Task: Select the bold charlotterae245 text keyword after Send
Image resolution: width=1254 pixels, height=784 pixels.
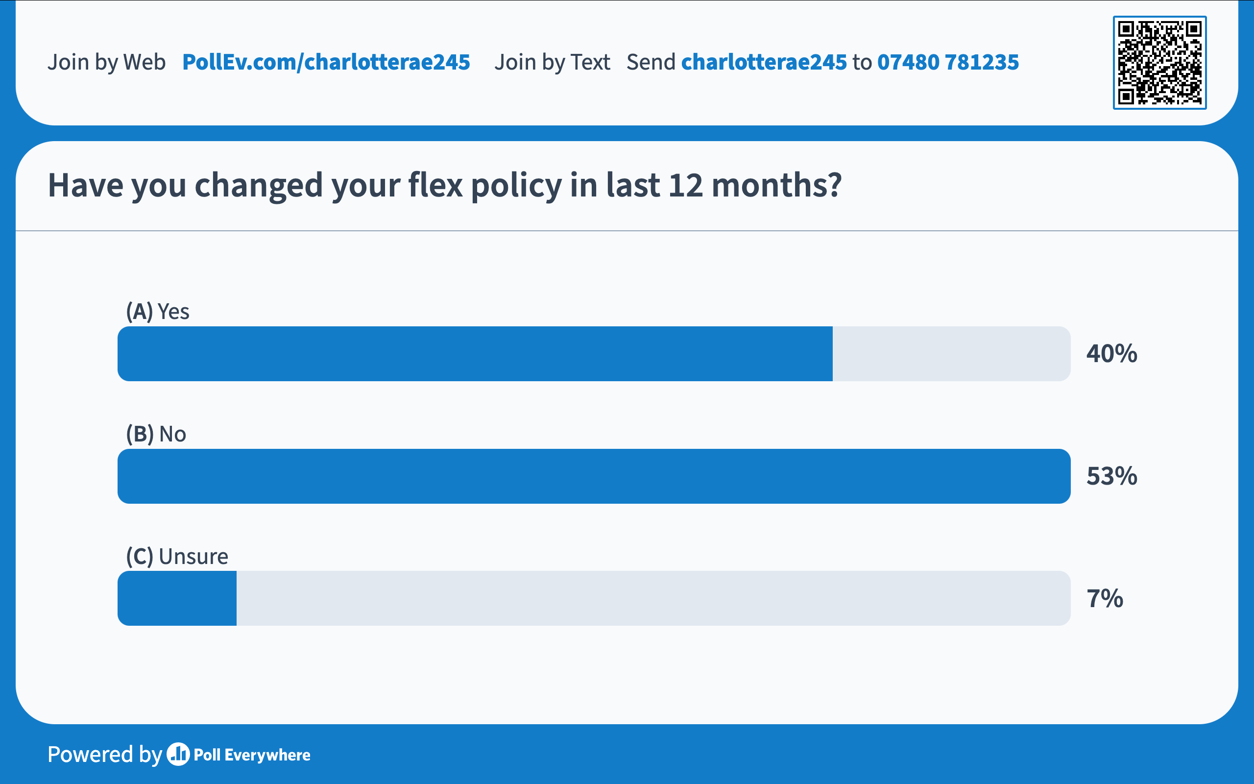Action: pyautogui.click(x=763, y=62)
